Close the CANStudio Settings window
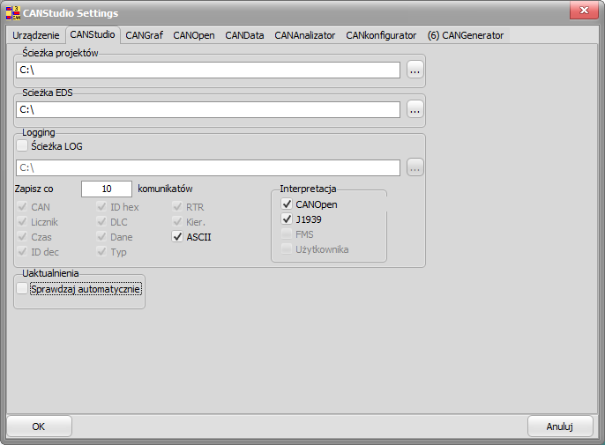 tap(584, 11)
